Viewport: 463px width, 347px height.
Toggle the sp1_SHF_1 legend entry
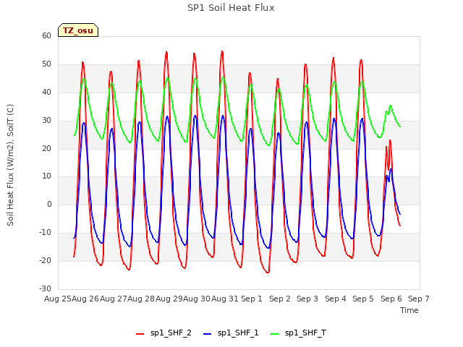click(231, 333)
